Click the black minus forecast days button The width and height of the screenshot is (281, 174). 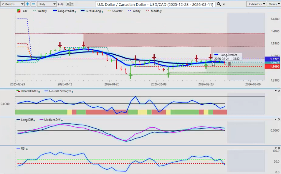coord(72,4)
